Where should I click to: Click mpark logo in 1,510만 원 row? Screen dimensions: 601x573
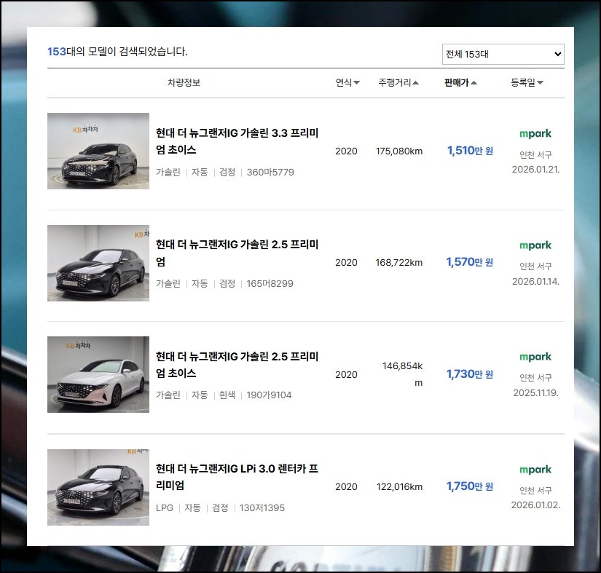pyautogui.click(x=535, y=134)
